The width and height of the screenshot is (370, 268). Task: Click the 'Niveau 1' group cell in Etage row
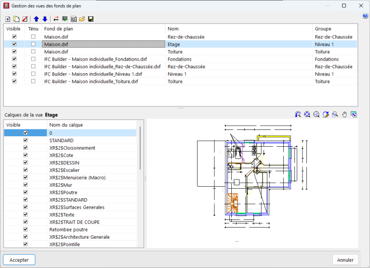pos(335,44)
